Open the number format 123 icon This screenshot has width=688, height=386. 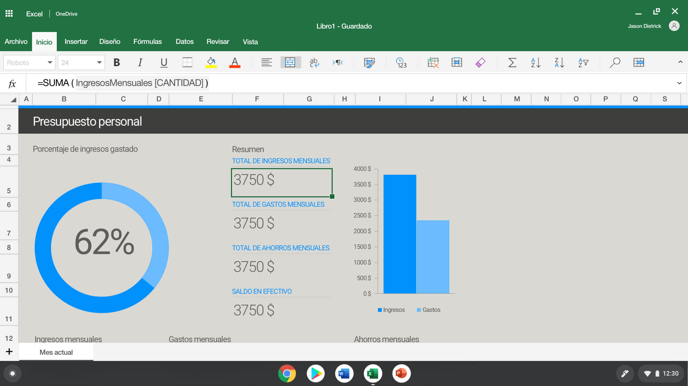pos(401,62)
